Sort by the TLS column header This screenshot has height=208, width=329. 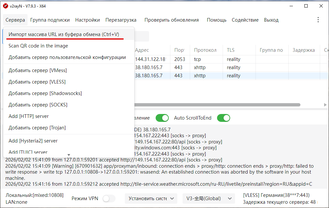[230, 50]
